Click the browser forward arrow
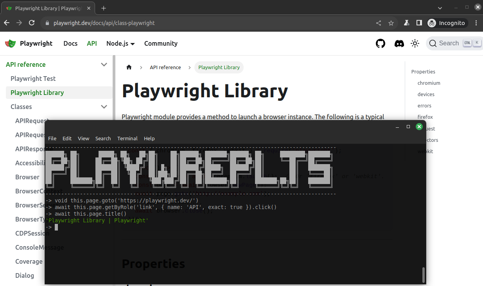This screenshot has width=483, height=286. point(19,23)
